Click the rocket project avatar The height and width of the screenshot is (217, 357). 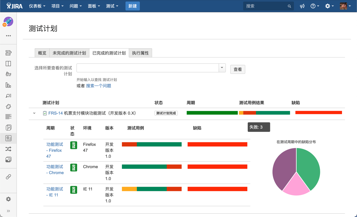click(x=8, y=21)
